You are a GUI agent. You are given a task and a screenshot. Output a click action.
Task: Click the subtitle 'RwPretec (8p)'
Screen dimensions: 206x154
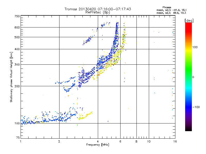[98, 12]
